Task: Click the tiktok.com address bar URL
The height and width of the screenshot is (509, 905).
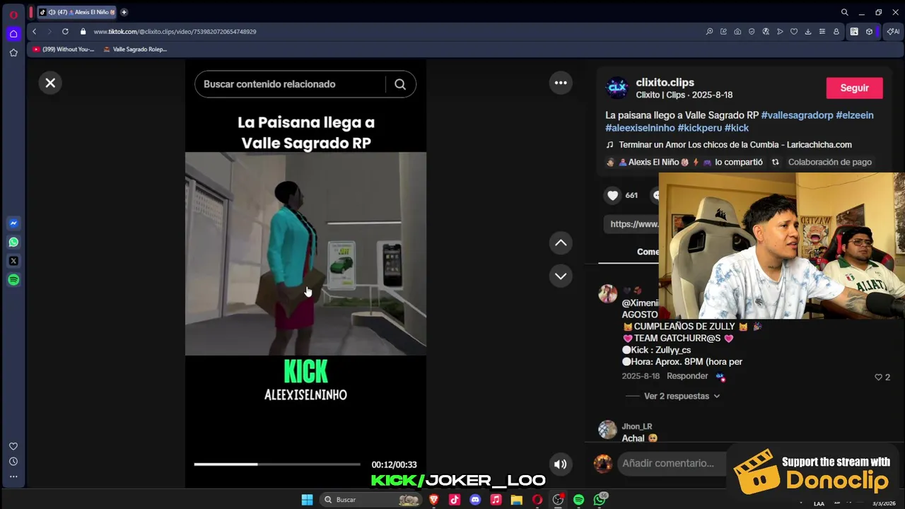Action: tap(175, 32)
